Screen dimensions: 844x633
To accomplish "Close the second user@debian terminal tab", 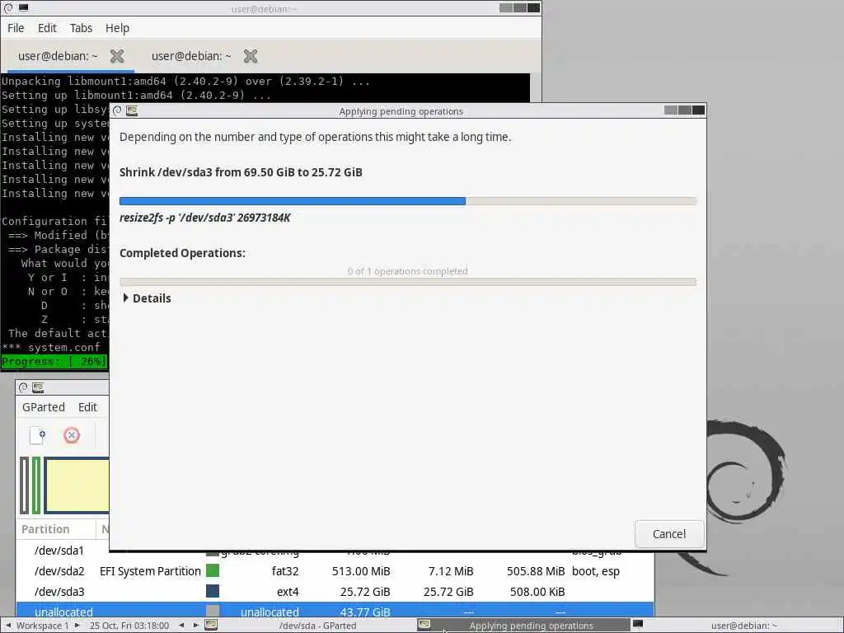I will coord(251,56).
